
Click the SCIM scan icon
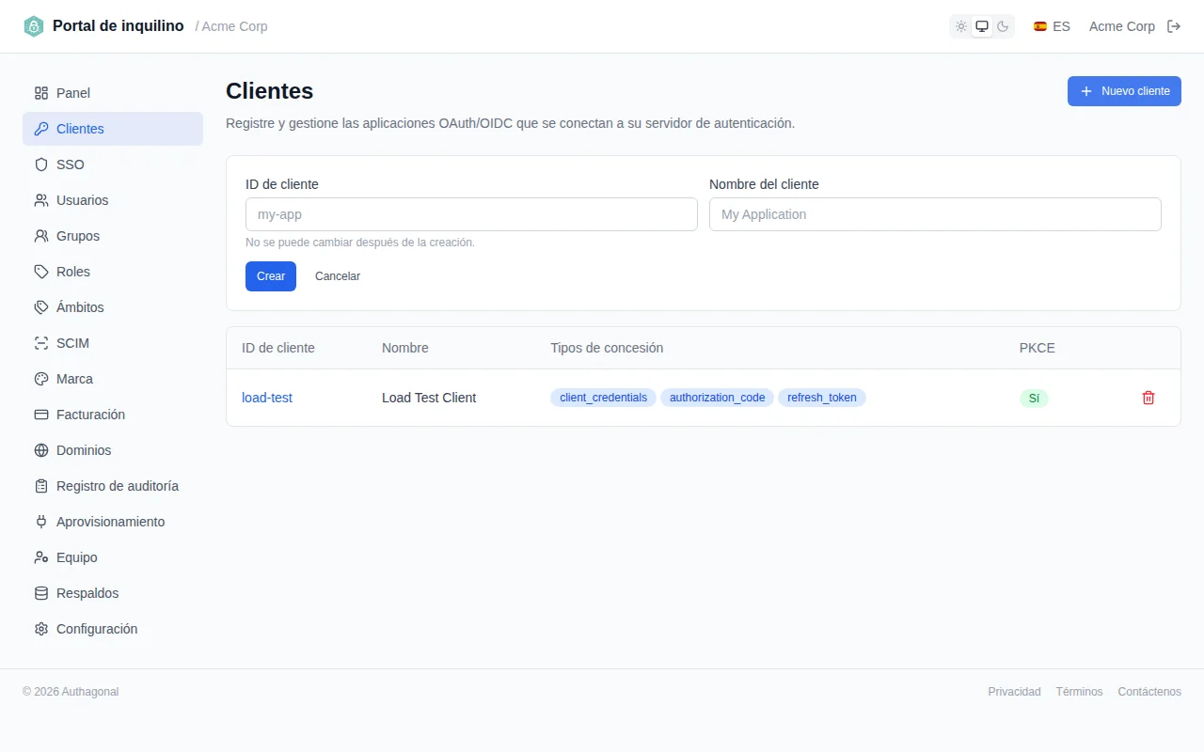41,343
